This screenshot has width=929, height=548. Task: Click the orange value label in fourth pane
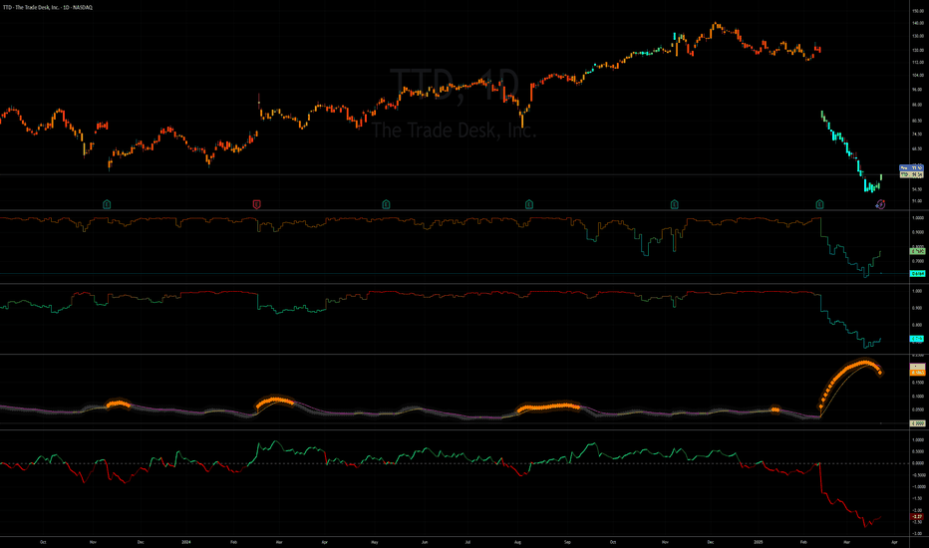pos(917,373)
